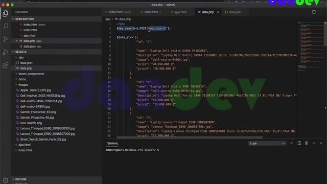This screenshot has width=327, height=184.
Task: Open the Explorer view in activity bar
Action: tap(6, 13)
